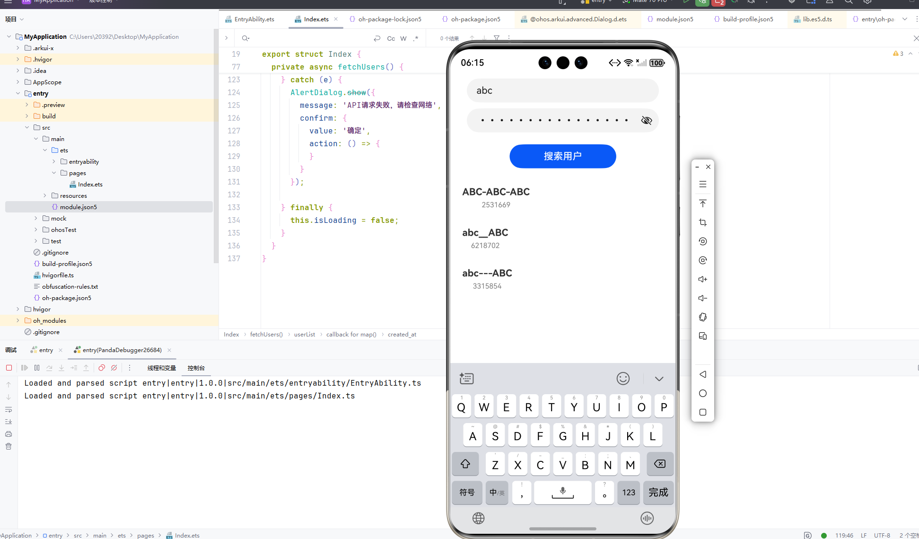Collapse the entry folder in the project tree
Viewport: 919px width, 539px height.
(18, 93)
